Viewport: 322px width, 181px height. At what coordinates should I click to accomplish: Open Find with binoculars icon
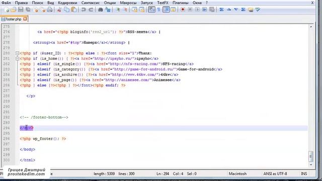tap(101, 10)
